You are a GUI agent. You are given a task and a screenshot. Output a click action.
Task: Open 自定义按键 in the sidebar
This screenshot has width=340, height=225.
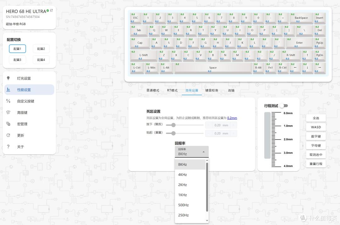pyautogui.click(x=29, y=101)
